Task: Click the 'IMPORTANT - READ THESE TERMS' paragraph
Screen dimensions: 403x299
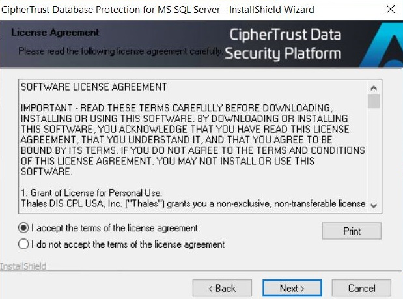Action: click(193, 139)
